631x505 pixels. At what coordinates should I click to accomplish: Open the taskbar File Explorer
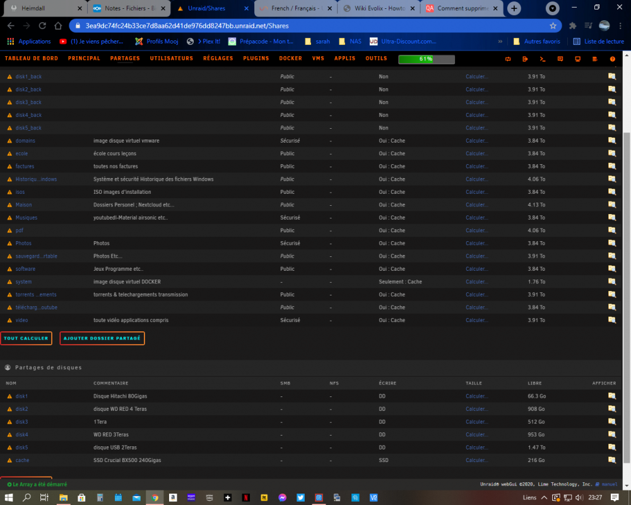coord(63,498)
